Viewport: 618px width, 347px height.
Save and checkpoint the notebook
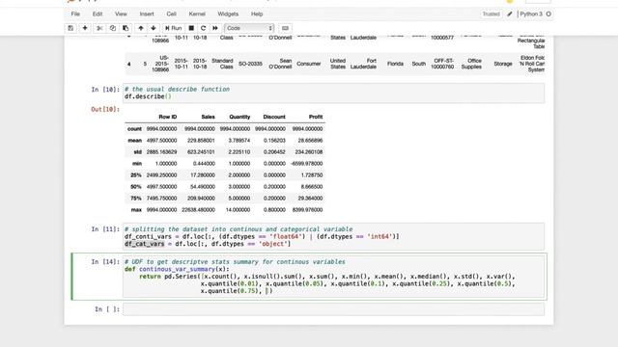click(x=70, y=28)
